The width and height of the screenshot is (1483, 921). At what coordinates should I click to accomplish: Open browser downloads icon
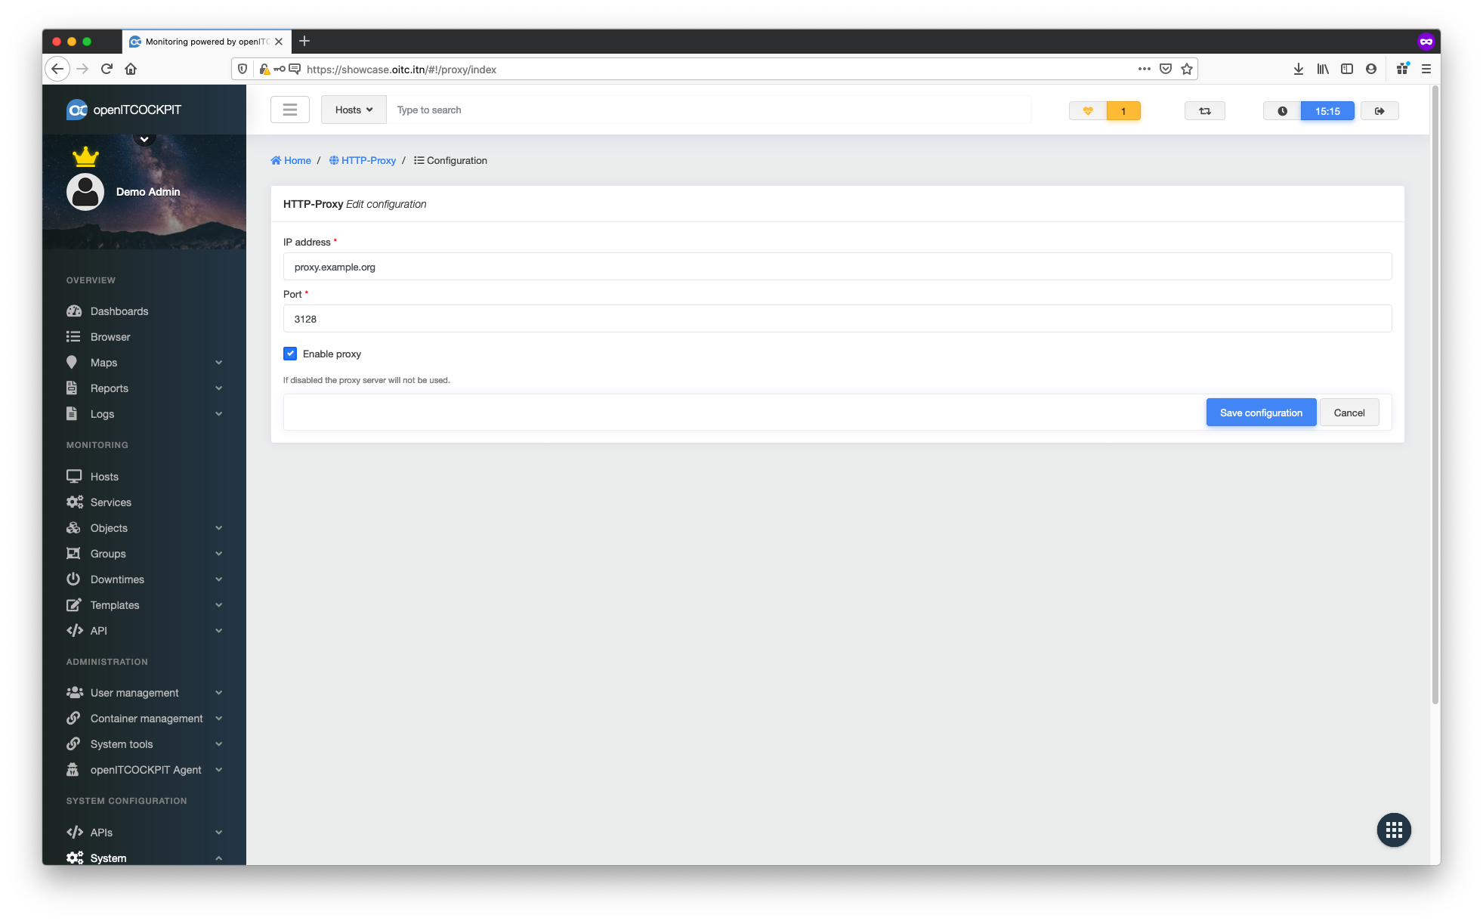point(1299,69)
